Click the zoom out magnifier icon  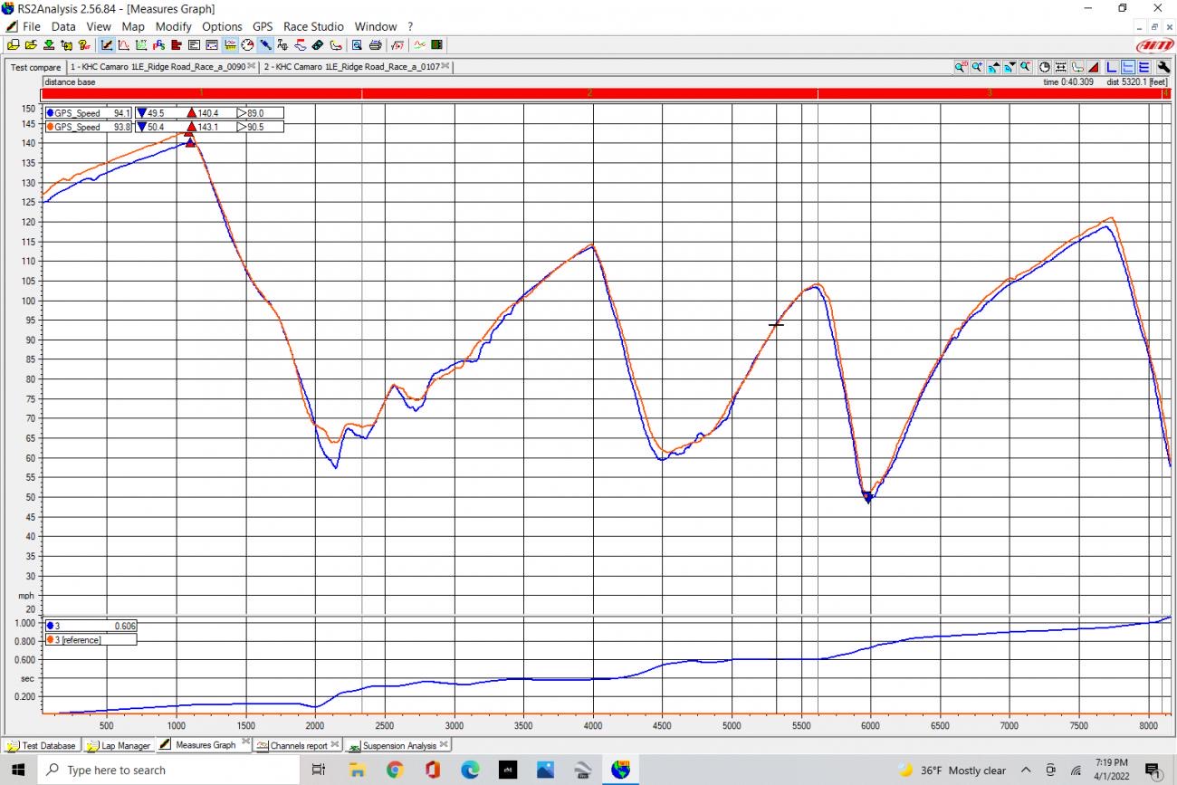[1026, 67]
